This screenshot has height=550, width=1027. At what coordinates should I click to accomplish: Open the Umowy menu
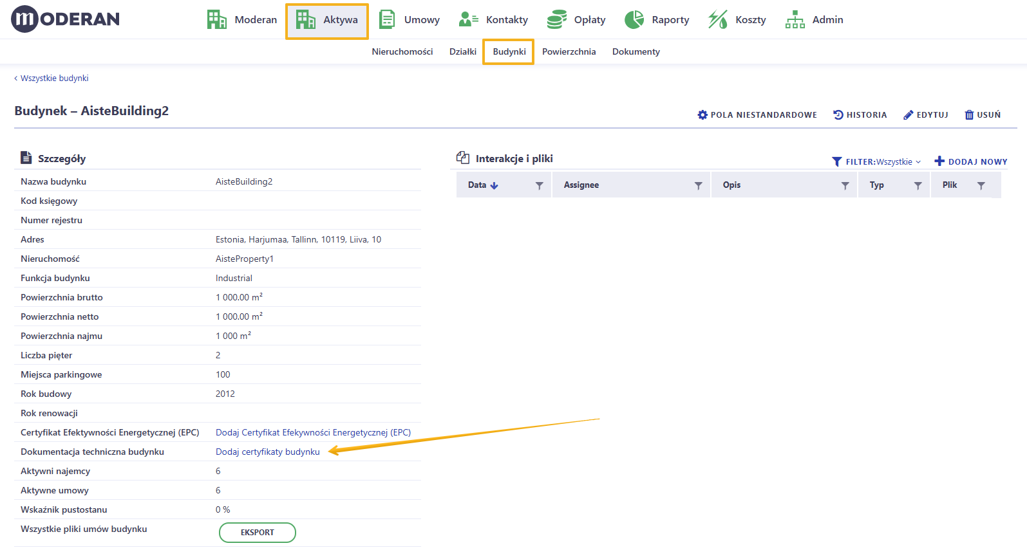[x=422, y=20]
